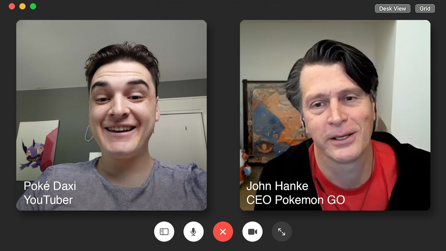
Task: Click the "John Hanke" name label
Action: [x=277, y=186]
